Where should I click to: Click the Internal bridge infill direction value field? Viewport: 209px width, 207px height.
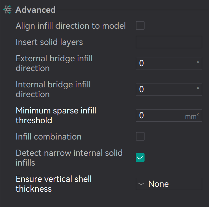[x=166, y=89]
